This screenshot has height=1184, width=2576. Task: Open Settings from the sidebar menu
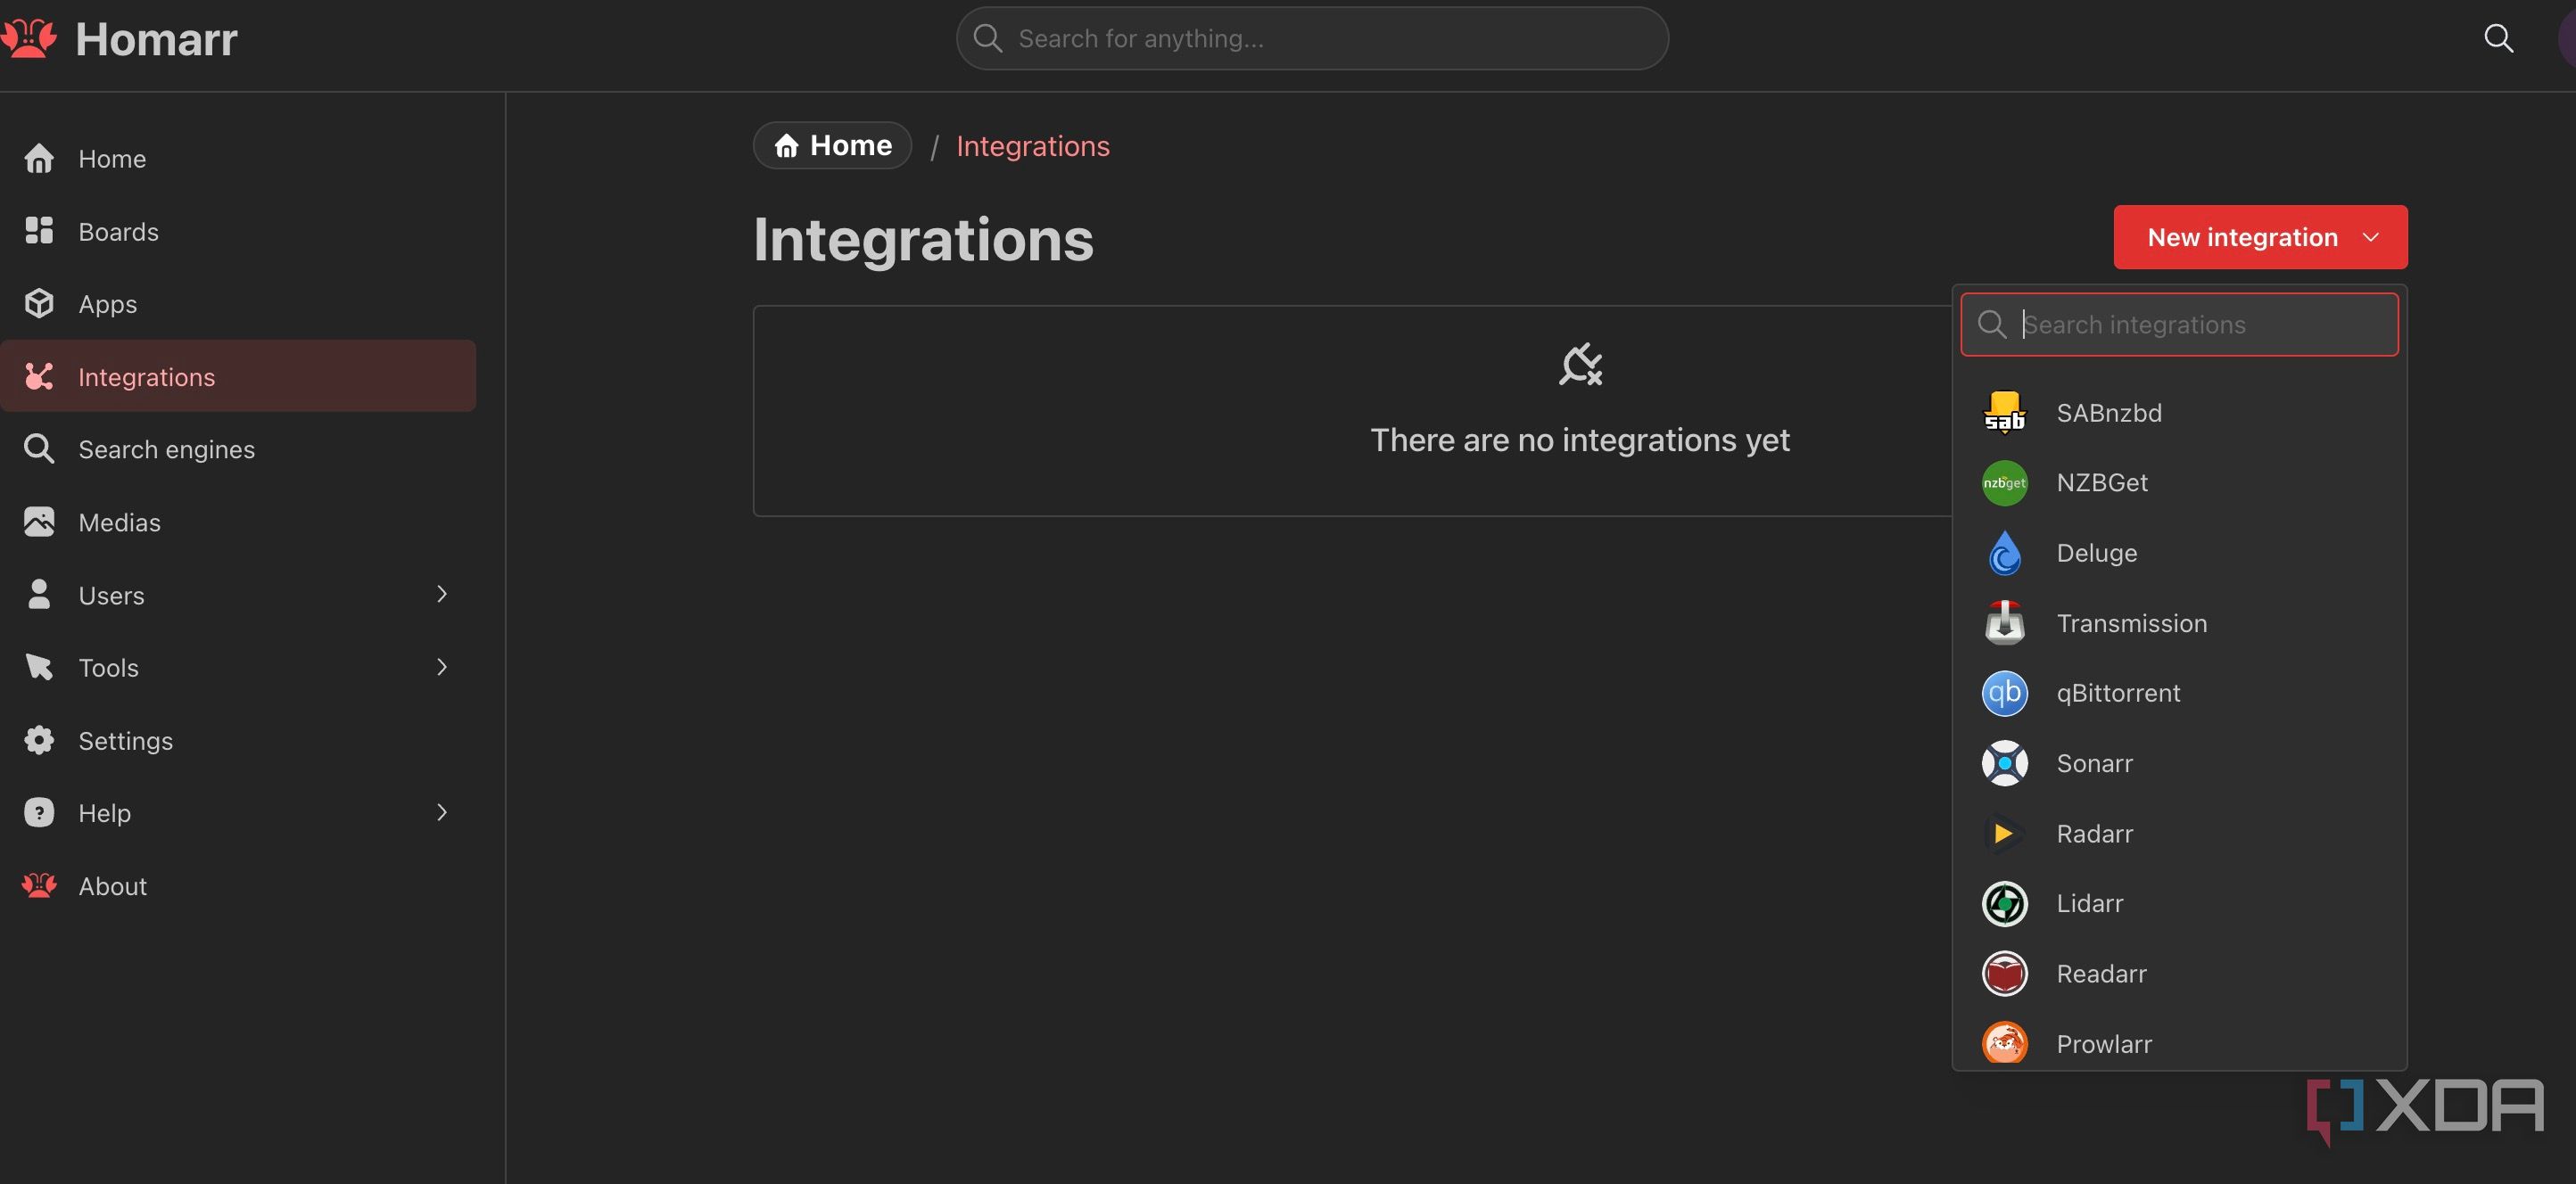click(x=238, y=740)
